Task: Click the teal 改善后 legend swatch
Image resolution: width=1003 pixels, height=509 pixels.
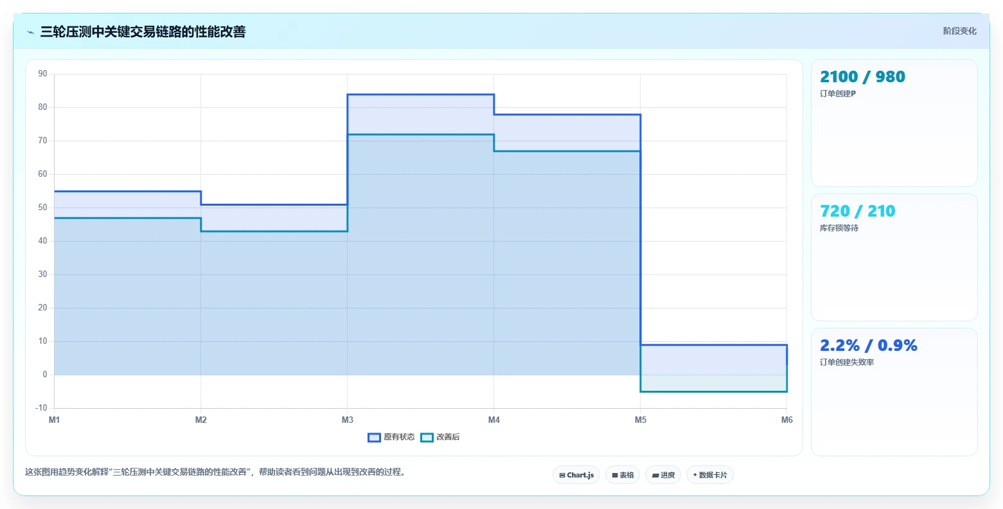Action: [427, 438]
